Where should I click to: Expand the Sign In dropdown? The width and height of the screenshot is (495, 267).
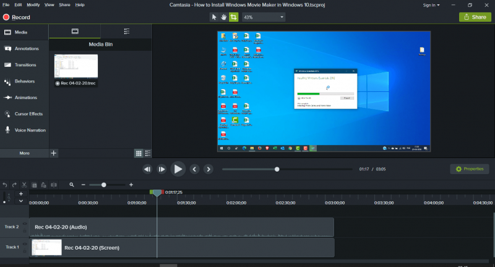point(431,5)
